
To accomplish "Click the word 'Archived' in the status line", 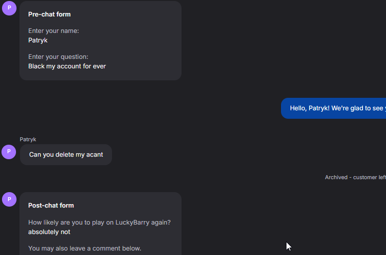I will 336,177.
